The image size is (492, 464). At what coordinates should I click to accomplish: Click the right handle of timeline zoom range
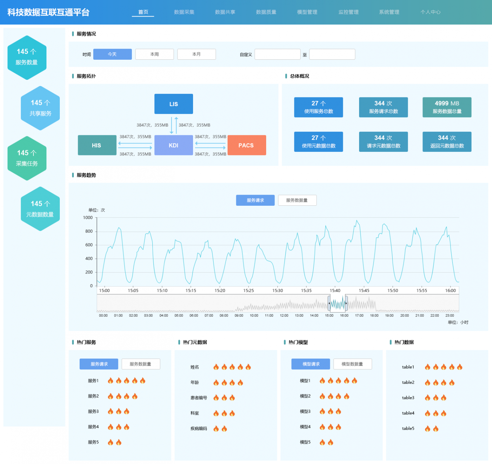(346, 303)
